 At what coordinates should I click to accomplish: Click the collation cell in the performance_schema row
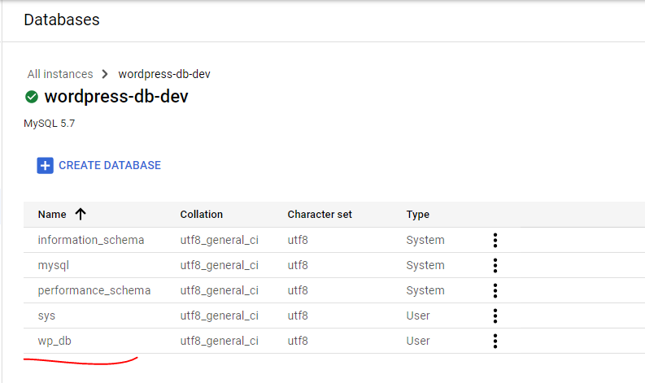pos(220,290)
